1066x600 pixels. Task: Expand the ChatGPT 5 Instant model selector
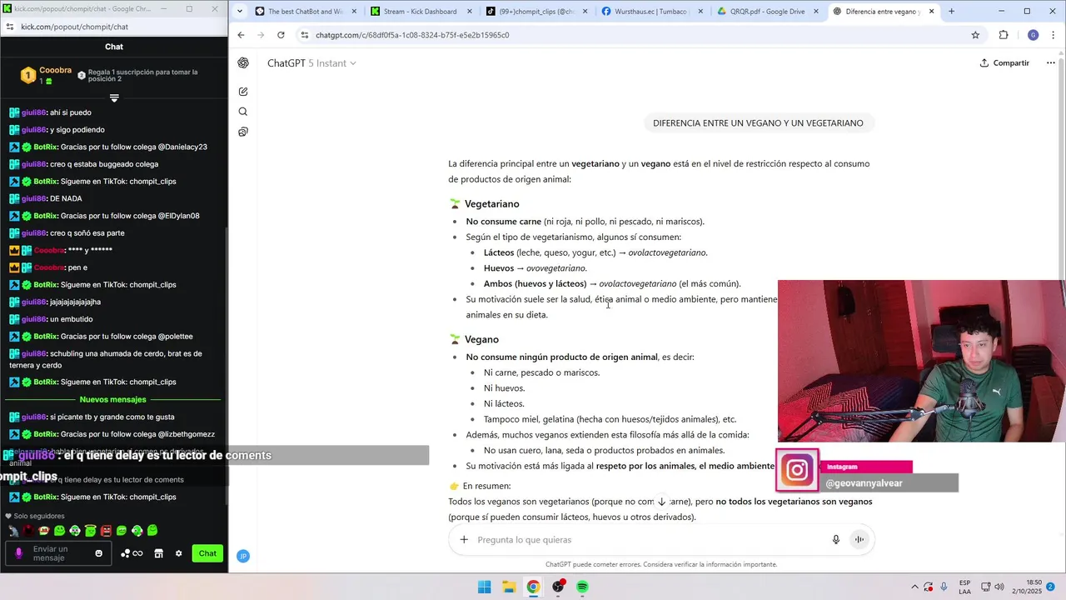(x=311, y=63)
